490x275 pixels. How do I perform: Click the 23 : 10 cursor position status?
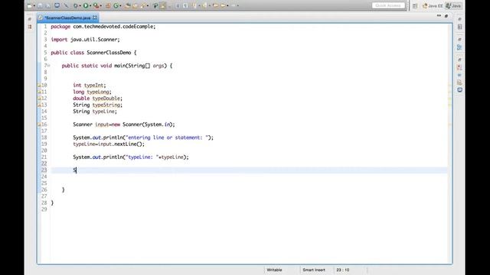[343, 270]
